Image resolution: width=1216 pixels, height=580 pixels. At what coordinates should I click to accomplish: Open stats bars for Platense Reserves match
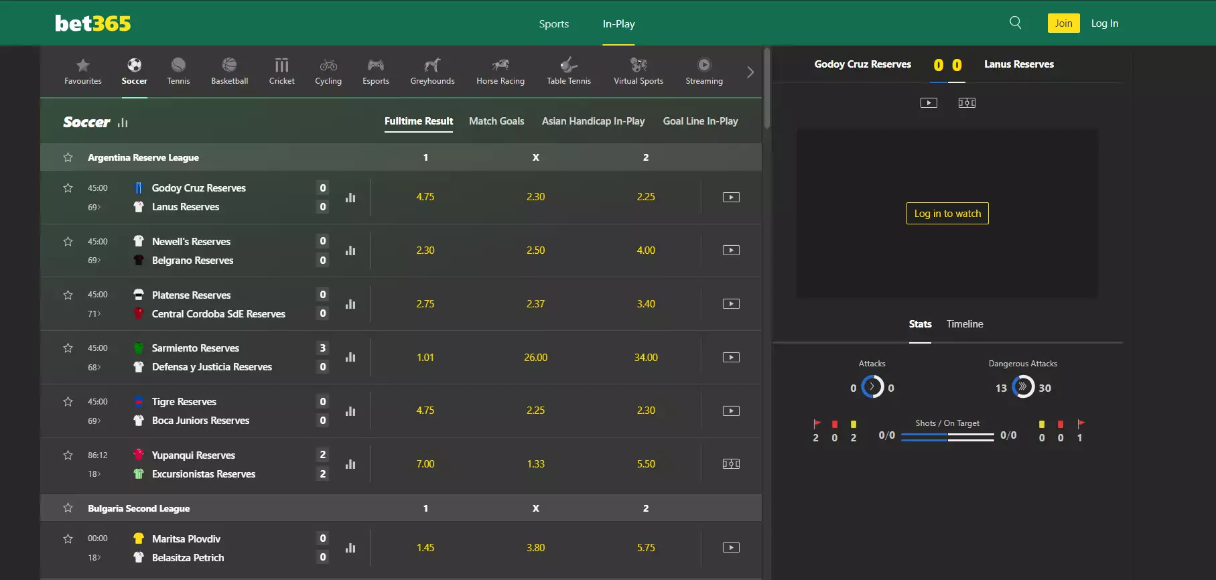[x=350, y=304]
